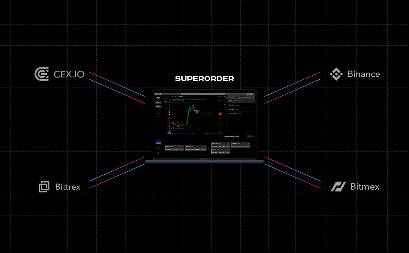The image size is (409, 253).
Task: Select the Trailing Sell block
Action: pos(241,145)
